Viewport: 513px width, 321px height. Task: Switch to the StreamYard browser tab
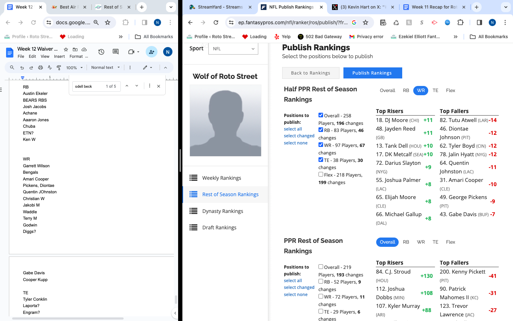(221, 7)
